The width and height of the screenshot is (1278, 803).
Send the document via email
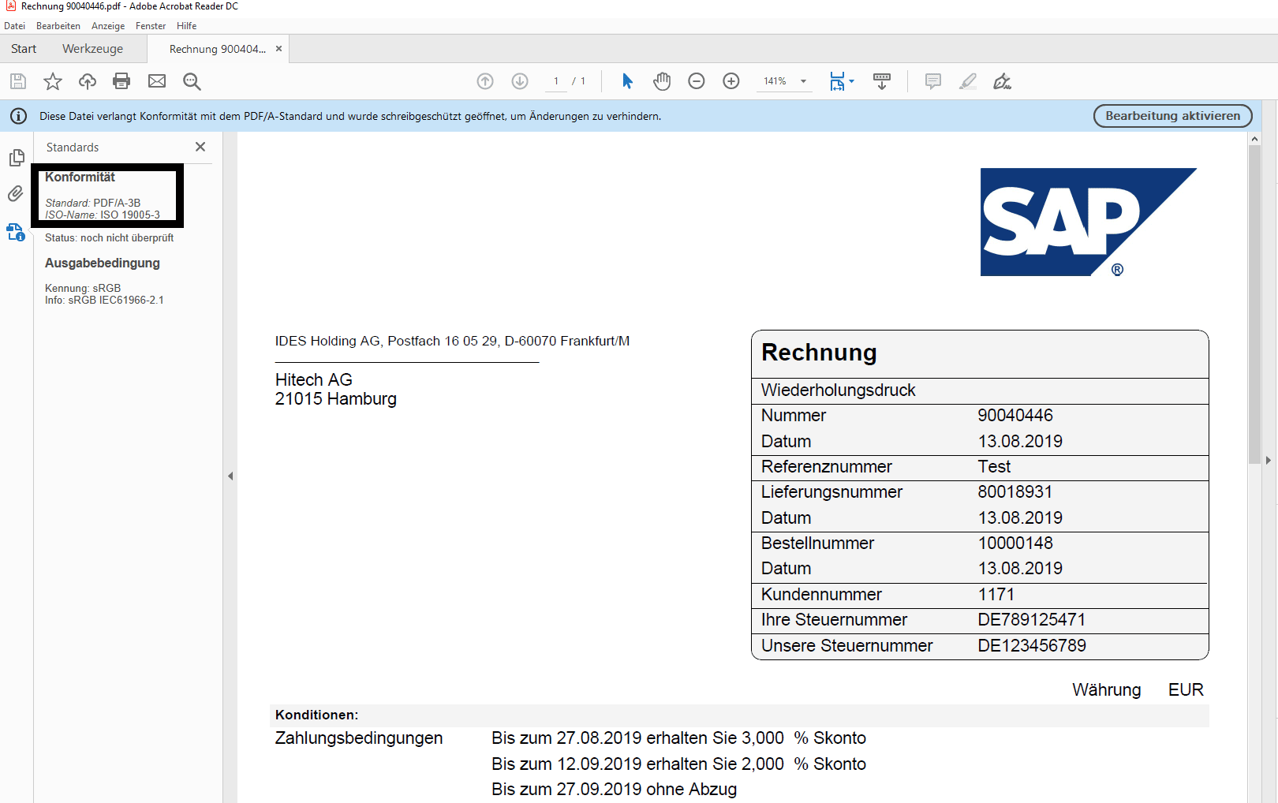(156, 81)
